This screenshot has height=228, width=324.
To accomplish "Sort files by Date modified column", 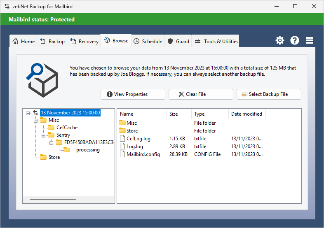I will (x=247, y=114).
